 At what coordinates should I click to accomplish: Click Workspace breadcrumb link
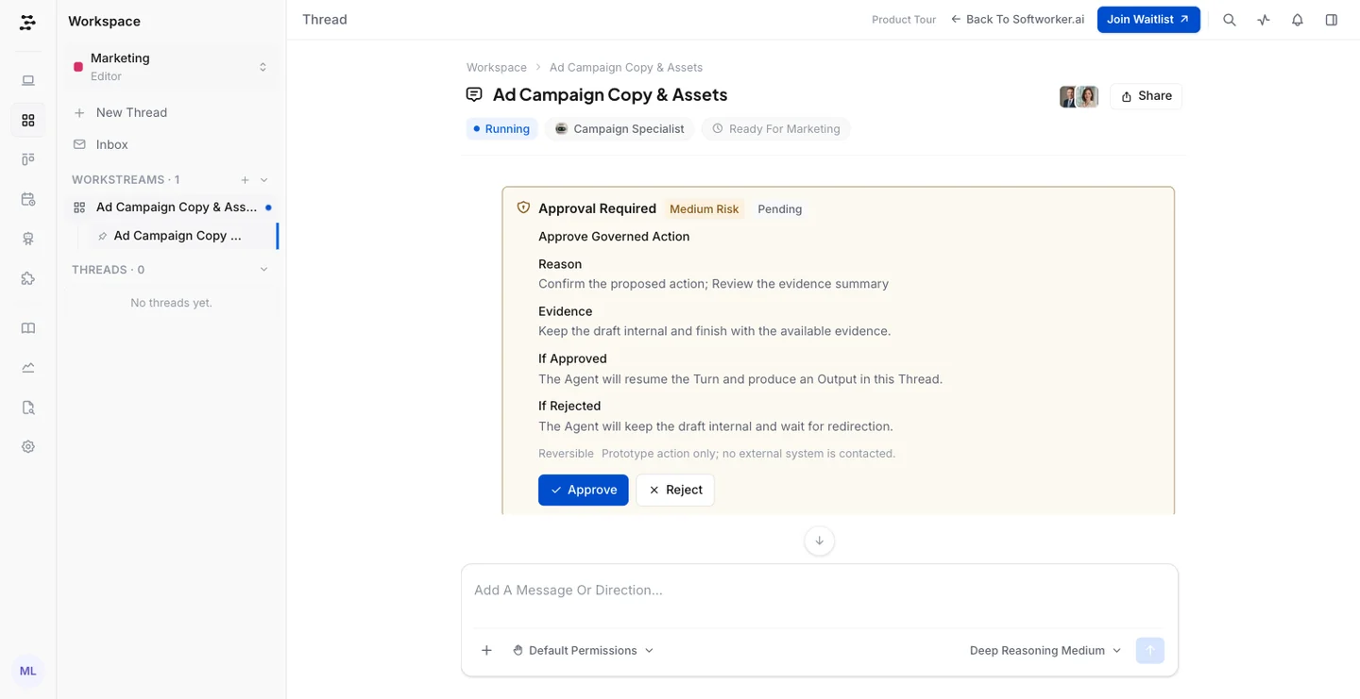click(x=497, y=68)
